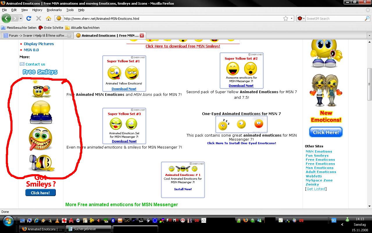Click the scrollbar down arrow
The width and height of the screenshot is (372, 233).
click(369, 206)
